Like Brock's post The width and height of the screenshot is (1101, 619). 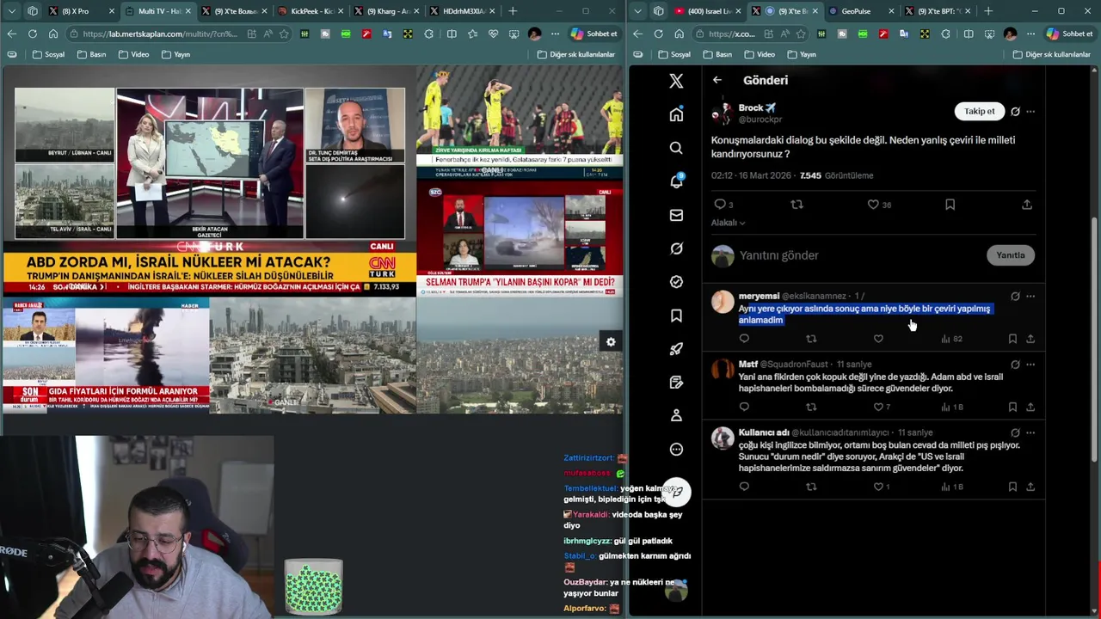point(873,205)
